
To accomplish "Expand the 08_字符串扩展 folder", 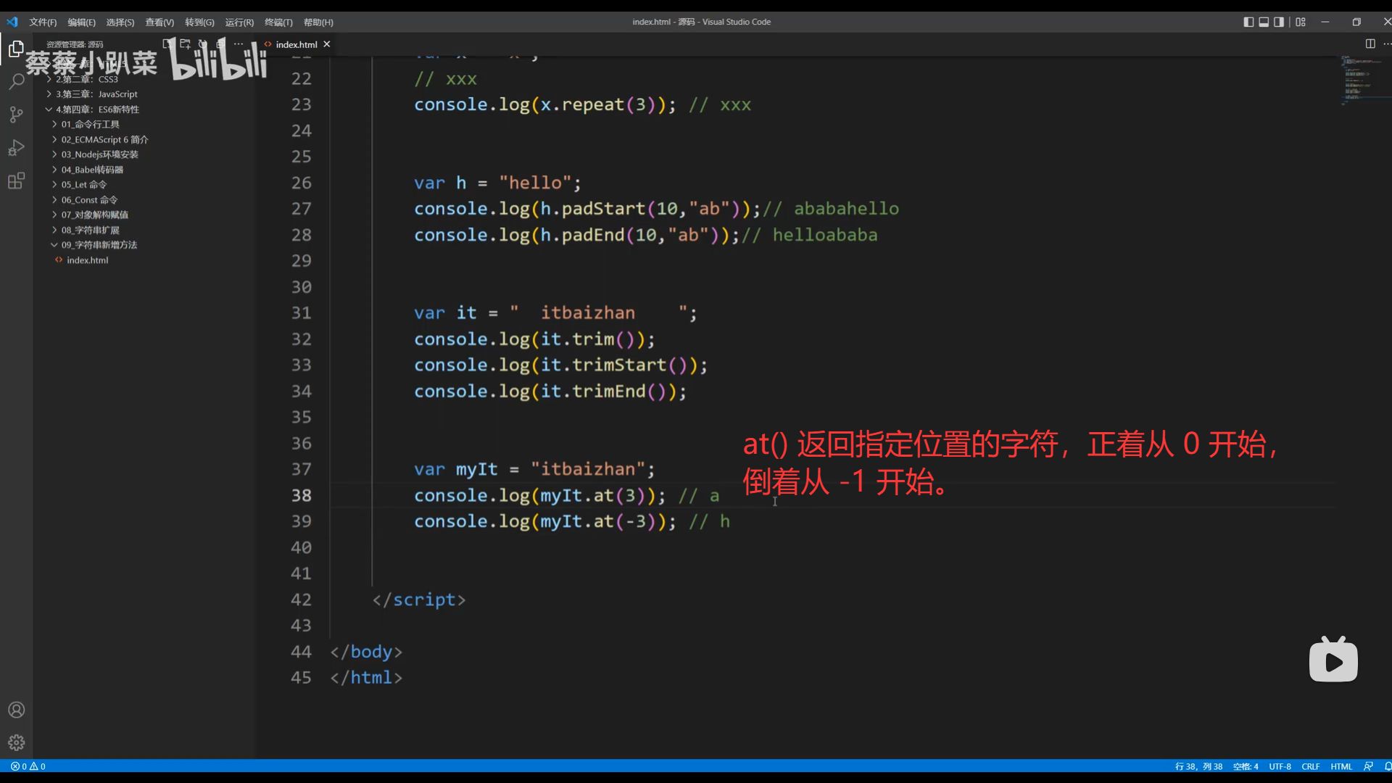I will pyautogui.click(x=90, y=230).
